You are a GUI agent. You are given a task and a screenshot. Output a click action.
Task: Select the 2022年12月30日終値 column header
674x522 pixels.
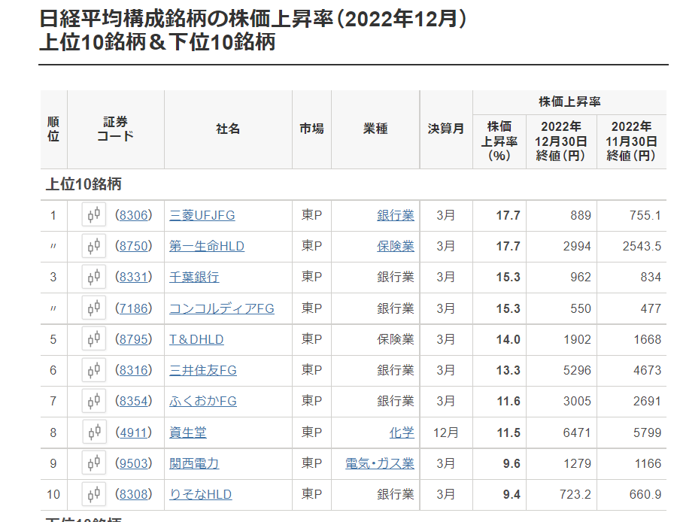(561, 141)
